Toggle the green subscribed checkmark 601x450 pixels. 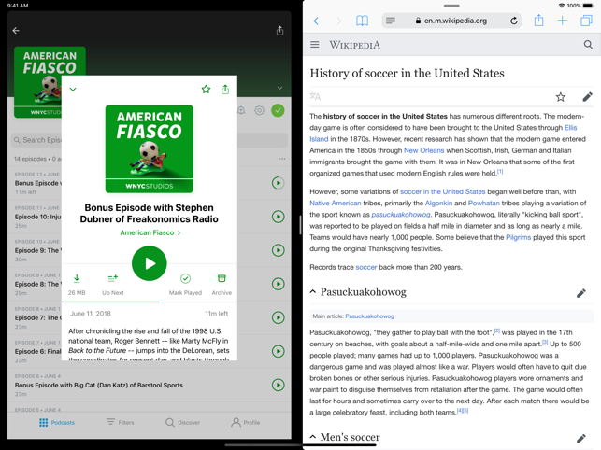pos(278,110)
